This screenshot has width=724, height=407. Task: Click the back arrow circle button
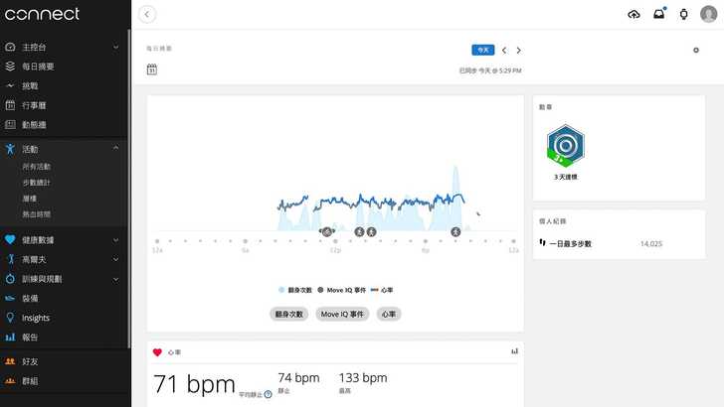click(148, 14)
